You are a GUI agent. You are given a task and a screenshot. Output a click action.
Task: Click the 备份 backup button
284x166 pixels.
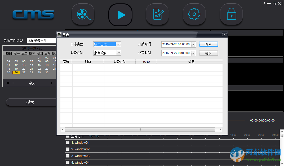(208, 53)
